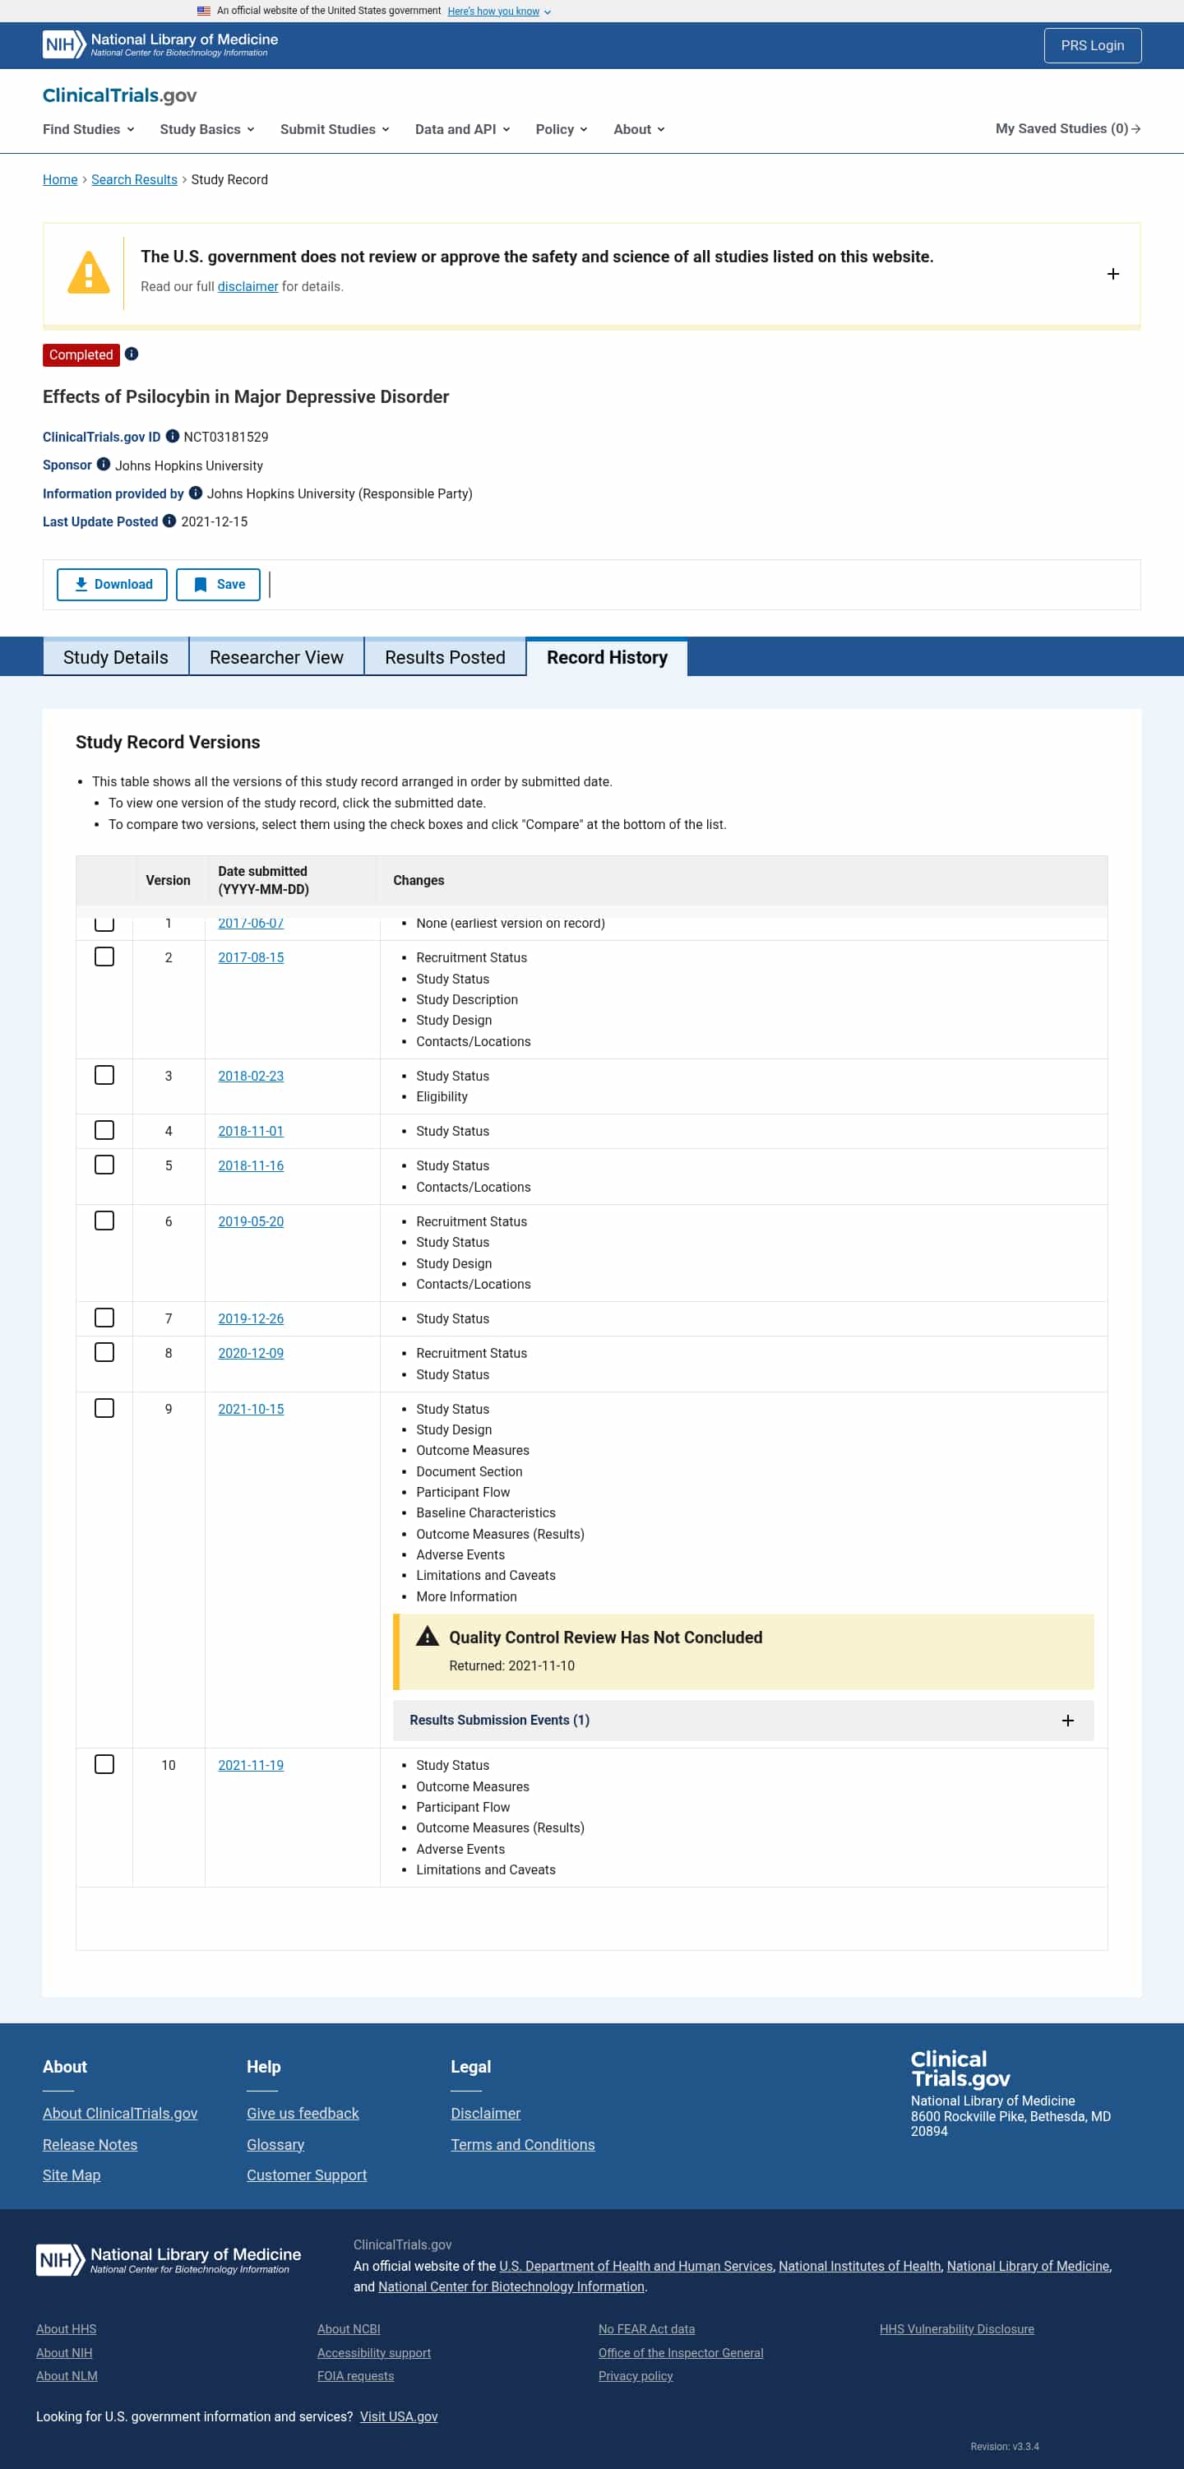Open HHS Vulnerability Disclosure link
Screen dimensions: 1184x2469
tap(957, 2328)
